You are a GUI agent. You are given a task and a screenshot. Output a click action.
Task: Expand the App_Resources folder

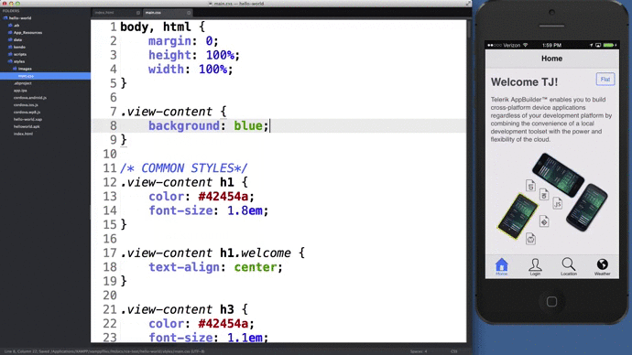tap(10, 33)
